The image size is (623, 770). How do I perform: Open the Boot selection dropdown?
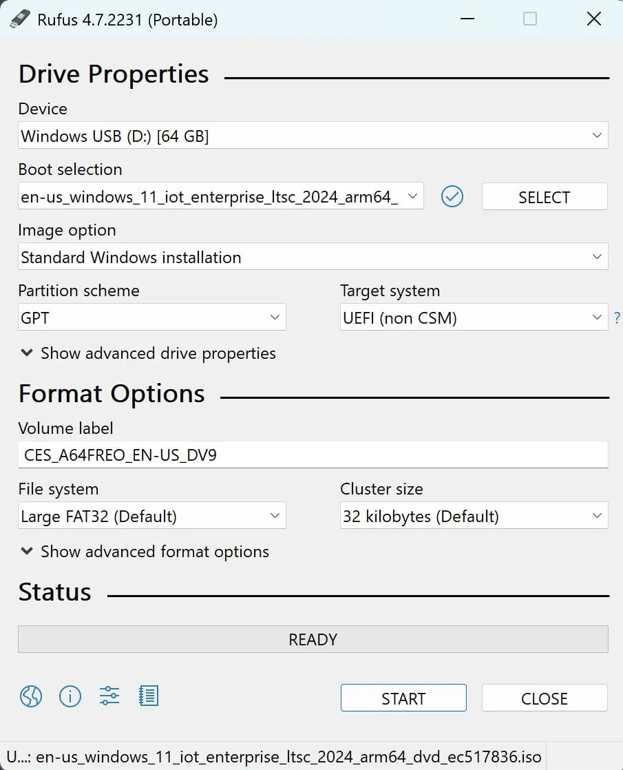tap(220, 197)
